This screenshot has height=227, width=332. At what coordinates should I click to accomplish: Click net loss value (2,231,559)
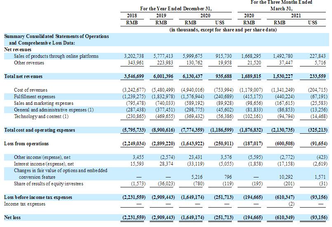134,218
